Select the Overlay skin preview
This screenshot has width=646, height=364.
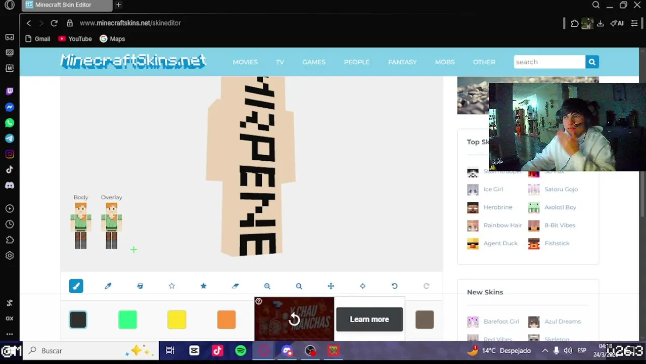pyautogui.click(x=112, y=225)
